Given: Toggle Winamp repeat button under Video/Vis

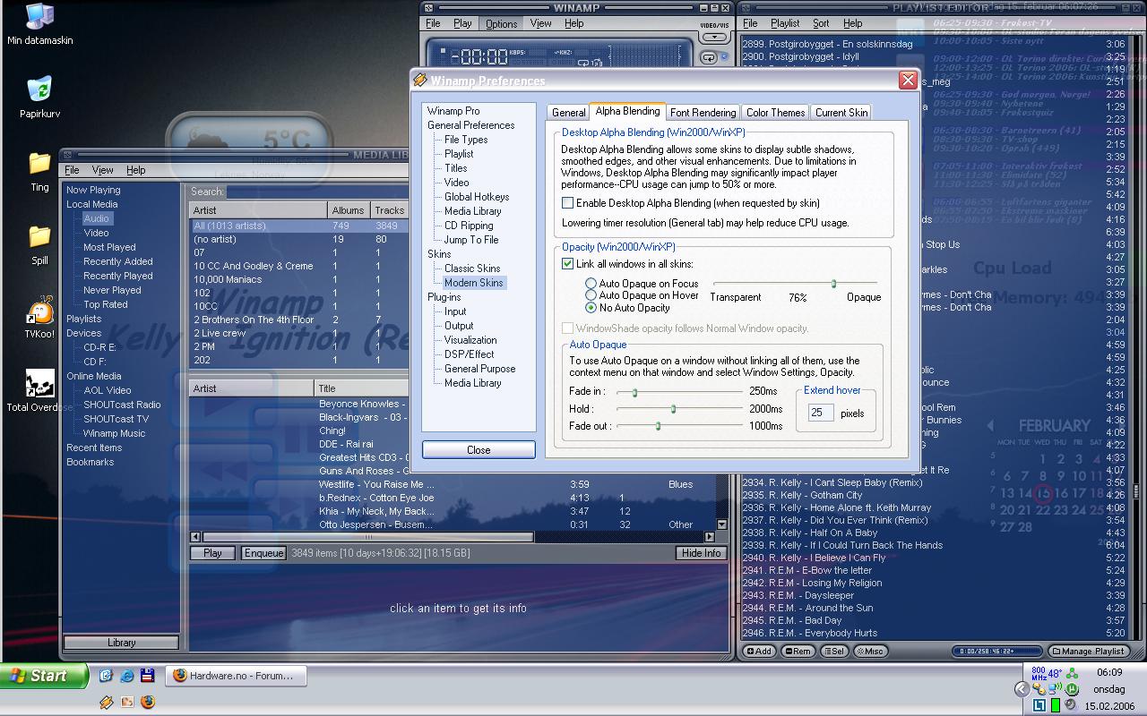Looking at the screenshot, I should pyautogui.click(x=709, y=57).
